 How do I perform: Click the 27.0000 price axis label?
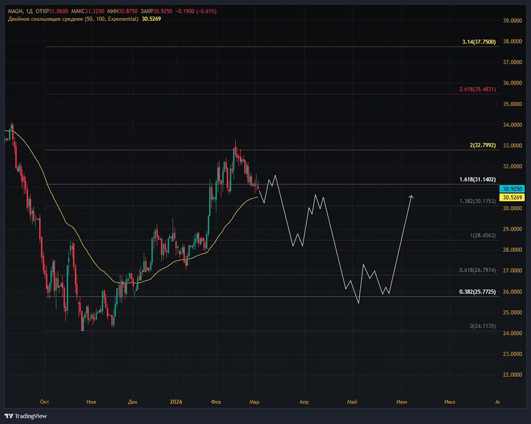coord(512,270)
